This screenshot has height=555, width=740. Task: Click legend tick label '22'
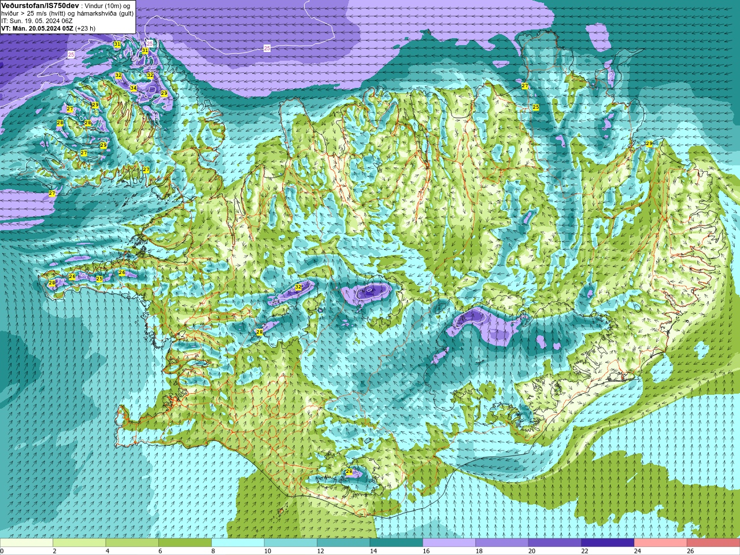584,551
